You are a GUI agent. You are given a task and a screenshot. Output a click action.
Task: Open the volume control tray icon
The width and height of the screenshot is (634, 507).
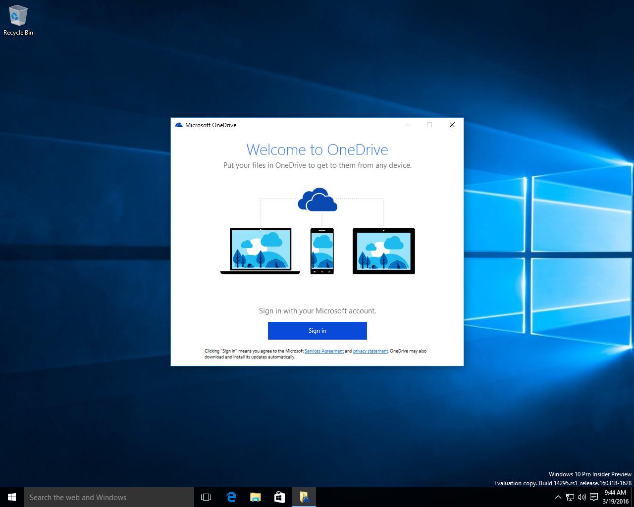click(582, 497)
